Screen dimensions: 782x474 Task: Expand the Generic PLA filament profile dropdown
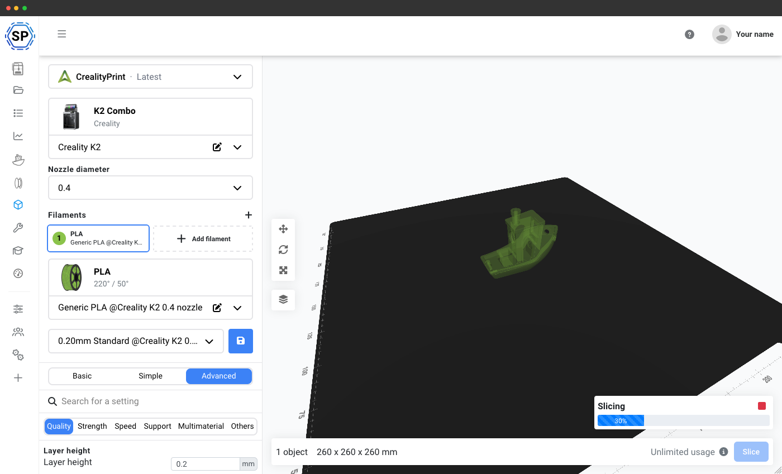[x=237, y=308]
